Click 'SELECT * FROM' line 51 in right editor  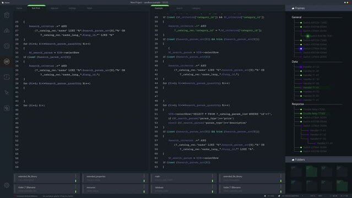(x=220, y=114)
